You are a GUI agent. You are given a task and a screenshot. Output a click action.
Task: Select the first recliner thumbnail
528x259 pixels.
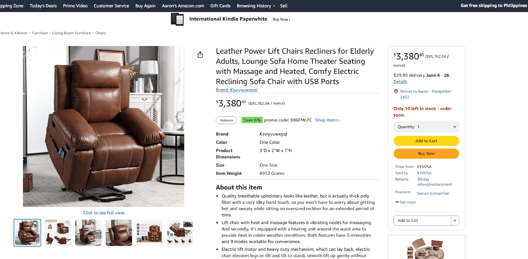[x=27, y=233]
